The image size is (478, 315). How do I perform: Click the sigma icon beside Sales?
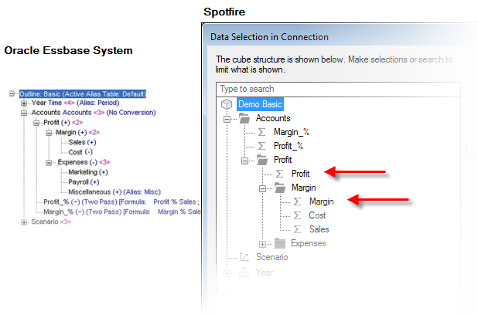tap(297, 229)
